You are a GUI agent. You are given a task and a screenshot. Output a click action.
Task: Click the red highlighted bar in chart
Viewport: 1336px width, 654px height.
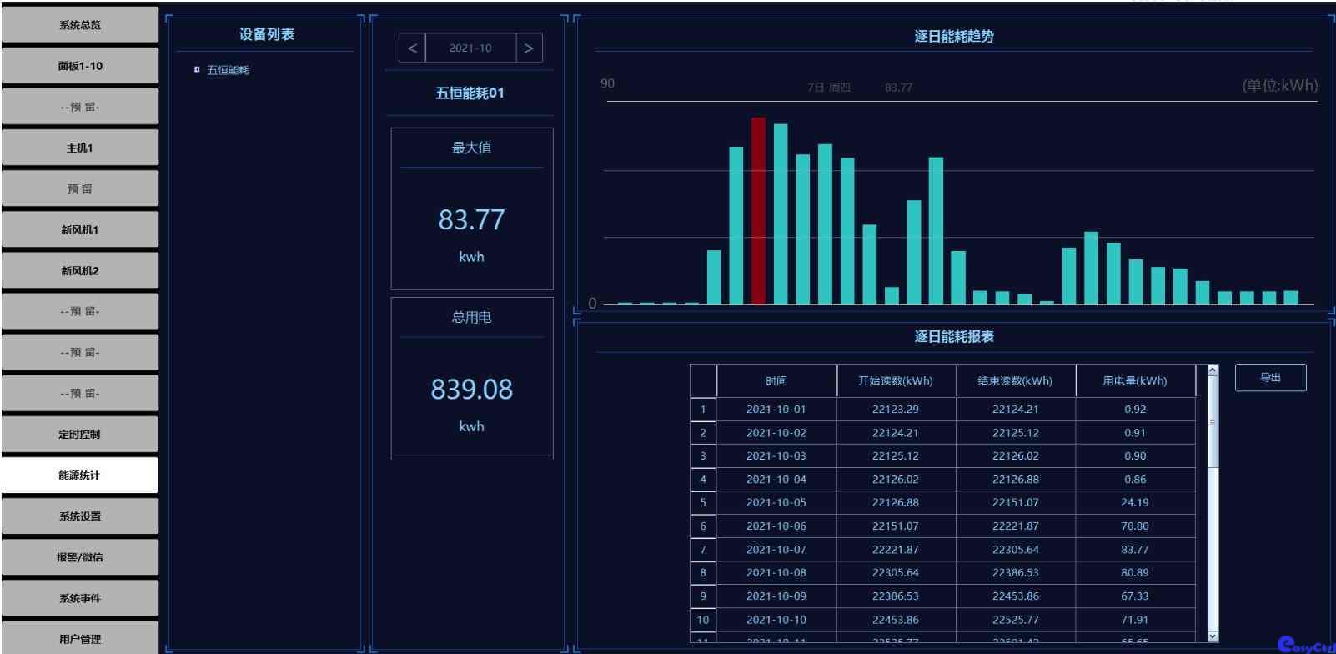coord(758,210)
